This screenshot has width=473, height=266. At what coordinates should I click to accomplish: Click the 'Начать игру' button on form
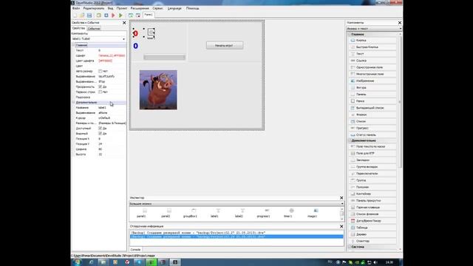click(225, 45)
